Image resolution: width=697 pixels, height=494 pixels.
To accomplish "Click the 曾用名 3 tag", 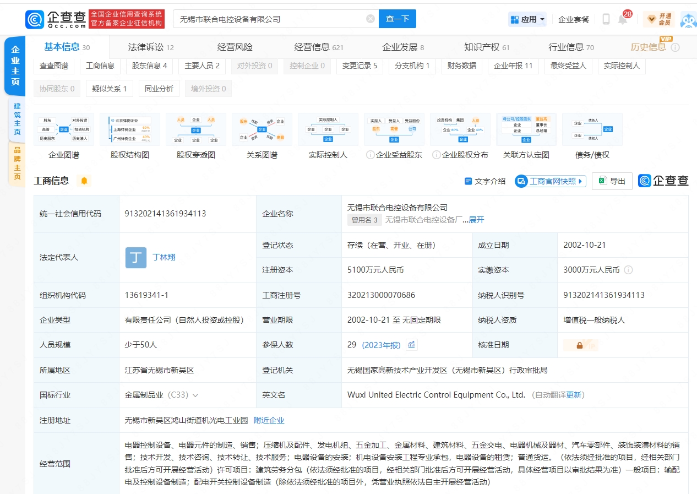I will 364,220.
